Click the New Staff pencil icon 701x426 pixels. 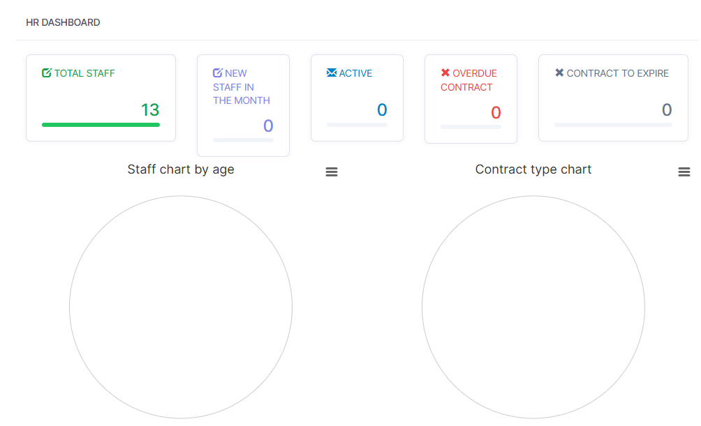(218, 73)
